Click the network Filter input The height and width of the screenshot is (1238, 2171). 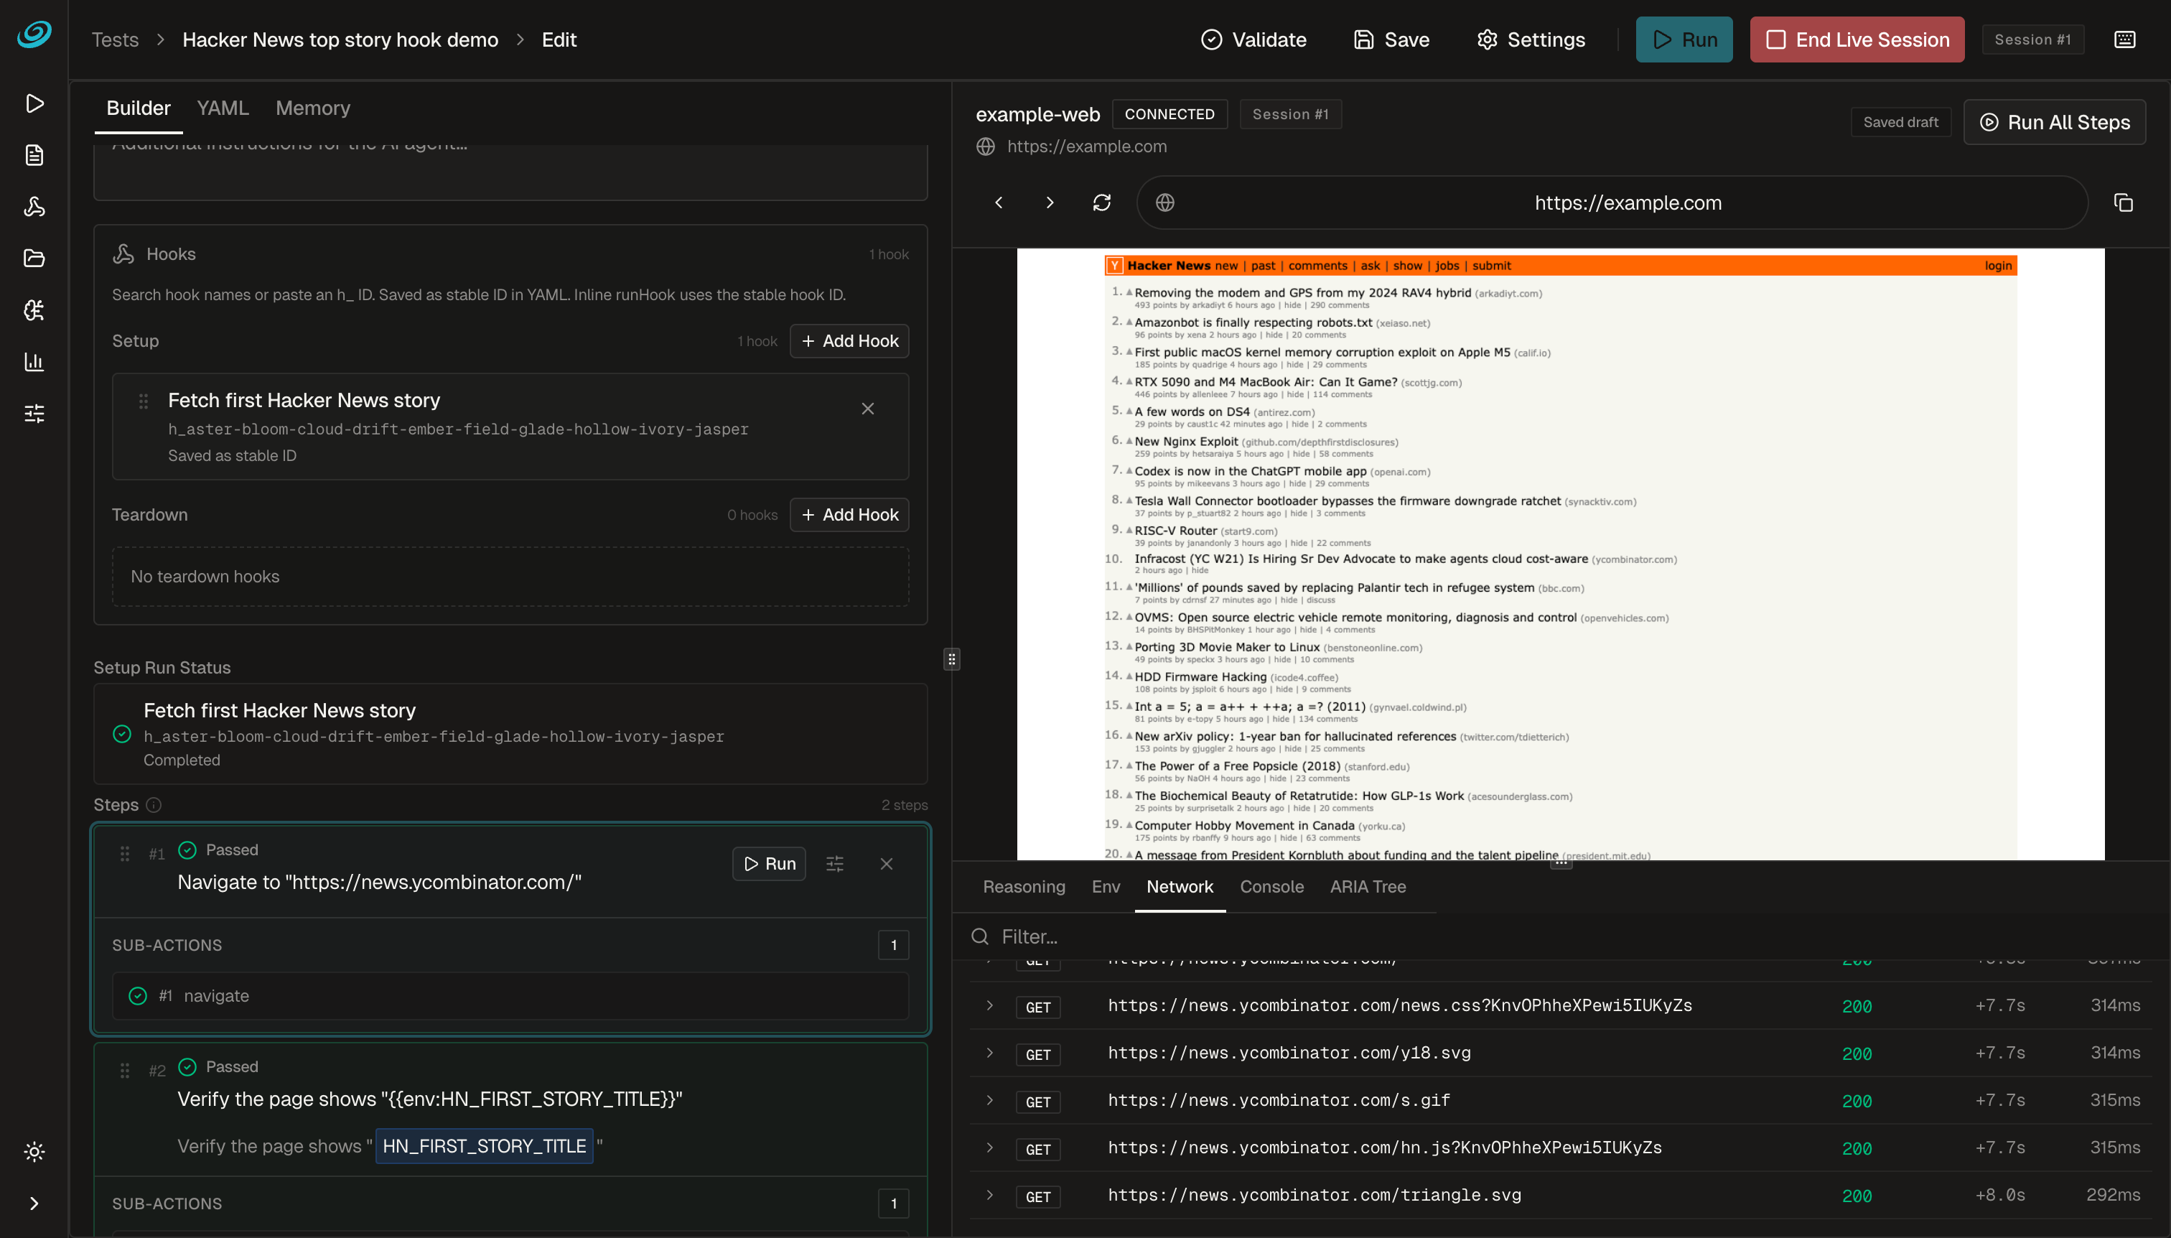1561,937
